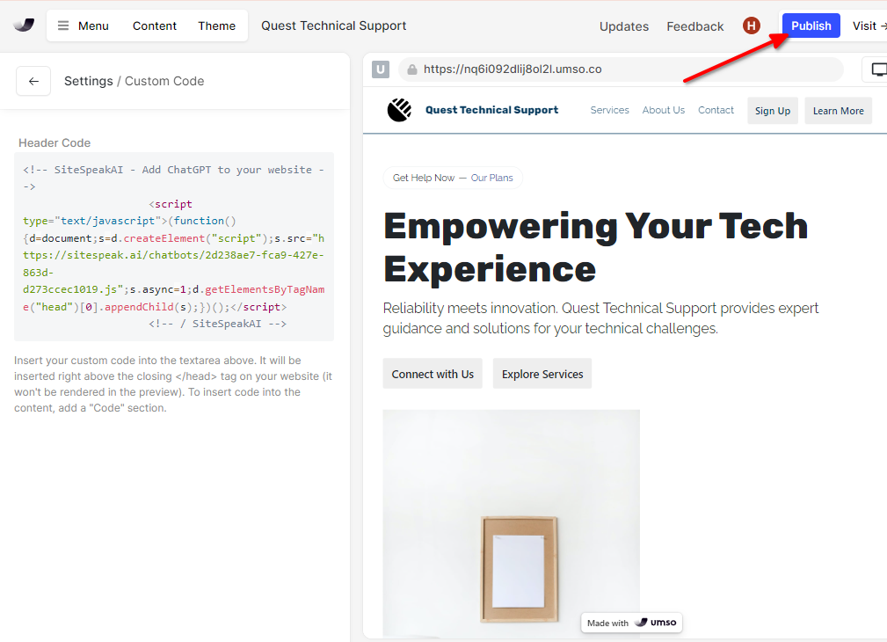887x642 pixels.
Task: Click the gray U favicon icon
Action: (381, 69)
